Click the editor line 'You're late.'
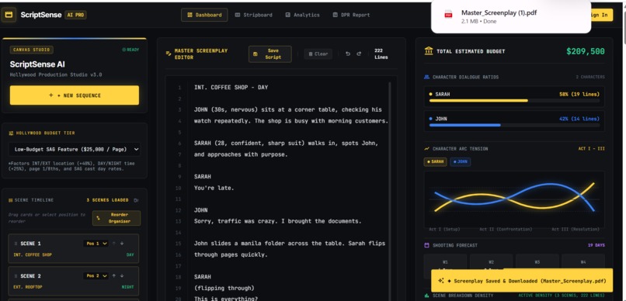This screenshot has height=301, width=626. 214,188
